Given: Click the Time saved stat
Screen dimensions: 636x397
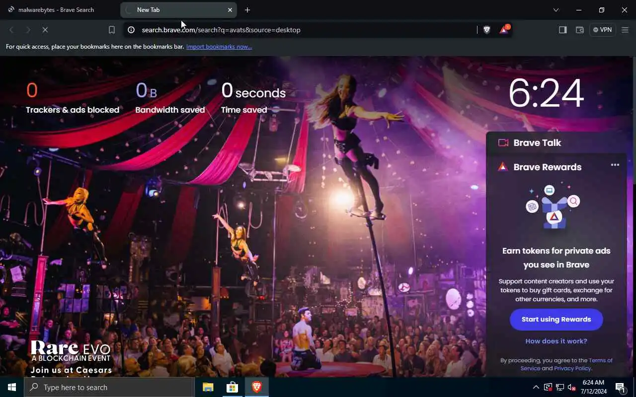Looking at the screenshot, I should click(253, 98).
